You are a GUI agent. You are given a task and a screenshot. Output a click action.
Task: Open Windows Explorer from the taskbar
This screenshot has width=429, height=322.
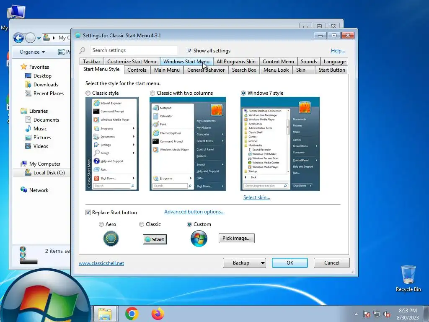[105, 314]
